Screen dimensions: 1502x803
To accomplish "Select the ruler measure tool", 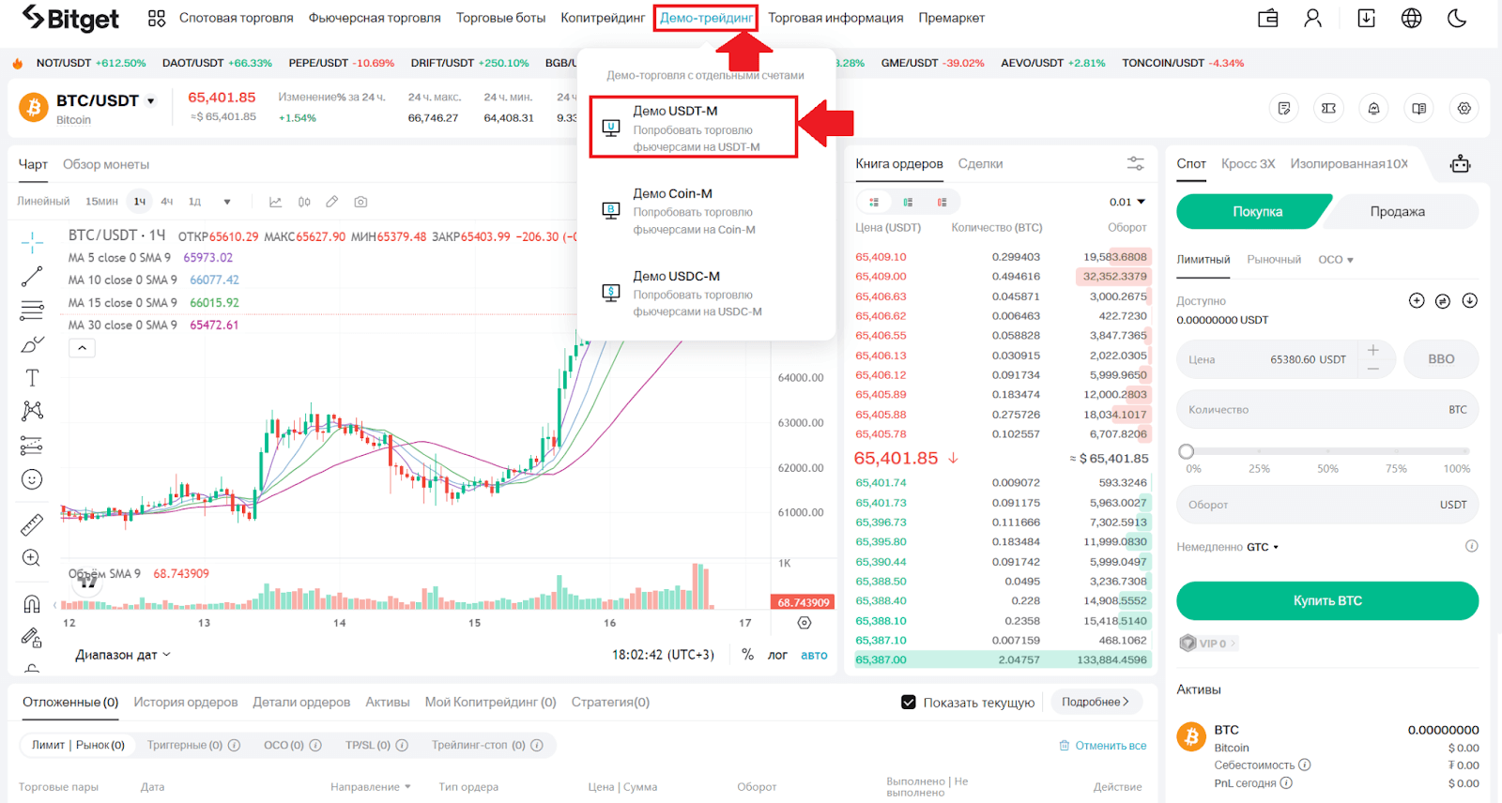I will click(x=32, y=524).
